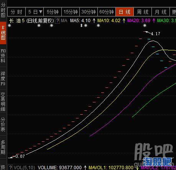
Task: Open 交易明细 sidebar panel
Action: [x=3, y=102]
